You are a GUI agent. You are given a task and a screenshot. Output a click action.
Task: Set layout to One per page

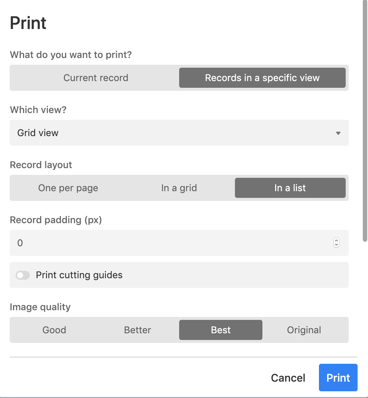[x=68, y=188]
